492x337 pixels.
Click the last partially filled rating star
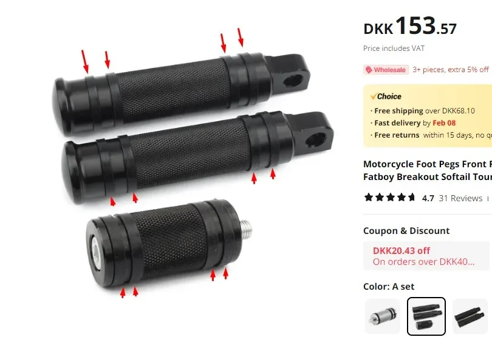[x=411, y=198]
